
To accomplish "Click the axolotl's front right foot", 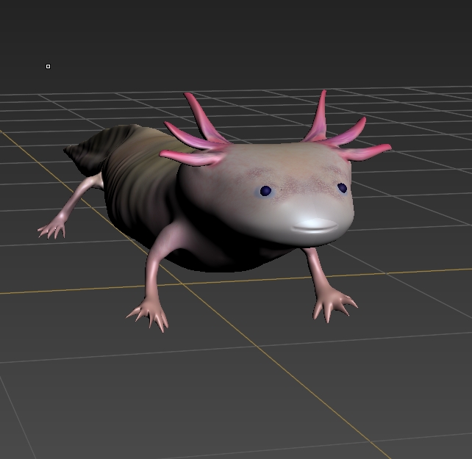I will pos(333,304).
